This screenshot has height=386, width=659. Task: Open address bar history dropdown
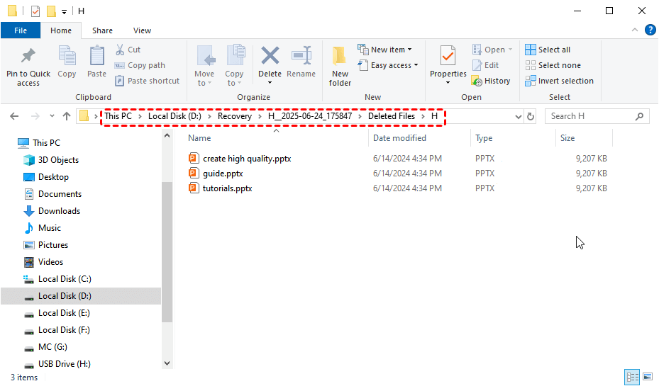(519, 117)
